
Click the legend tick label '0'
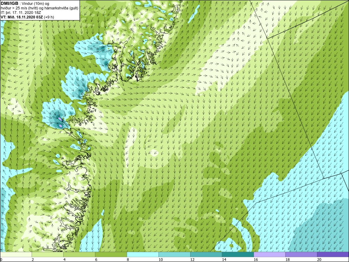click(1, 260)
